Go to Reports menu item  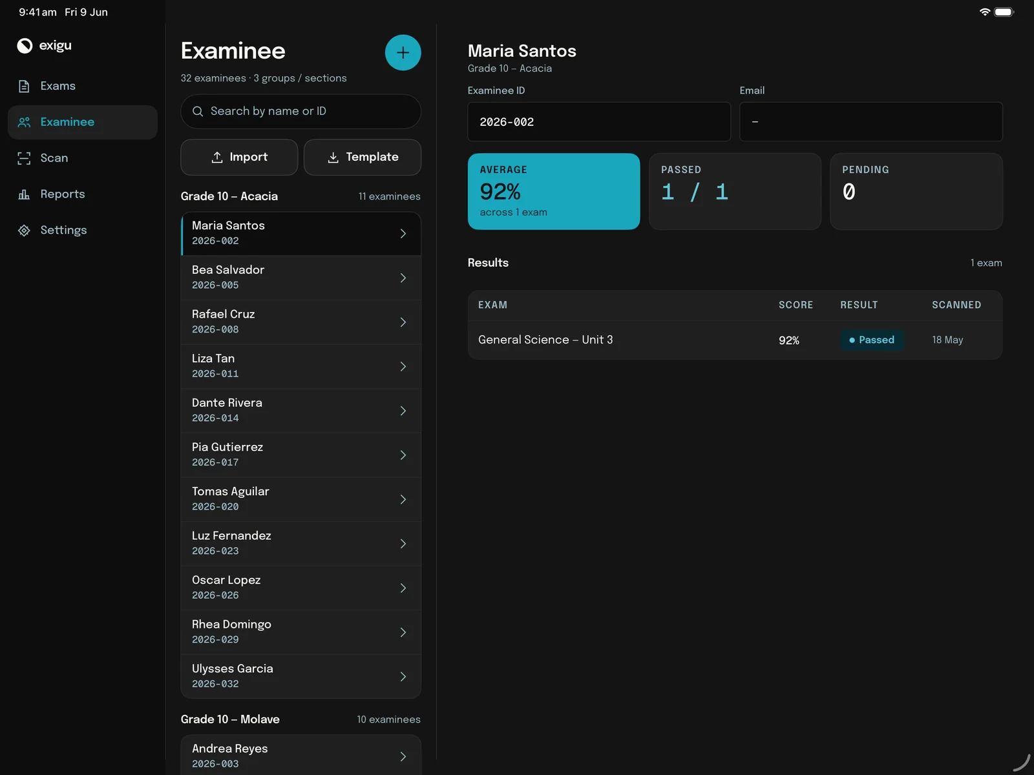[x=83, y=194]
